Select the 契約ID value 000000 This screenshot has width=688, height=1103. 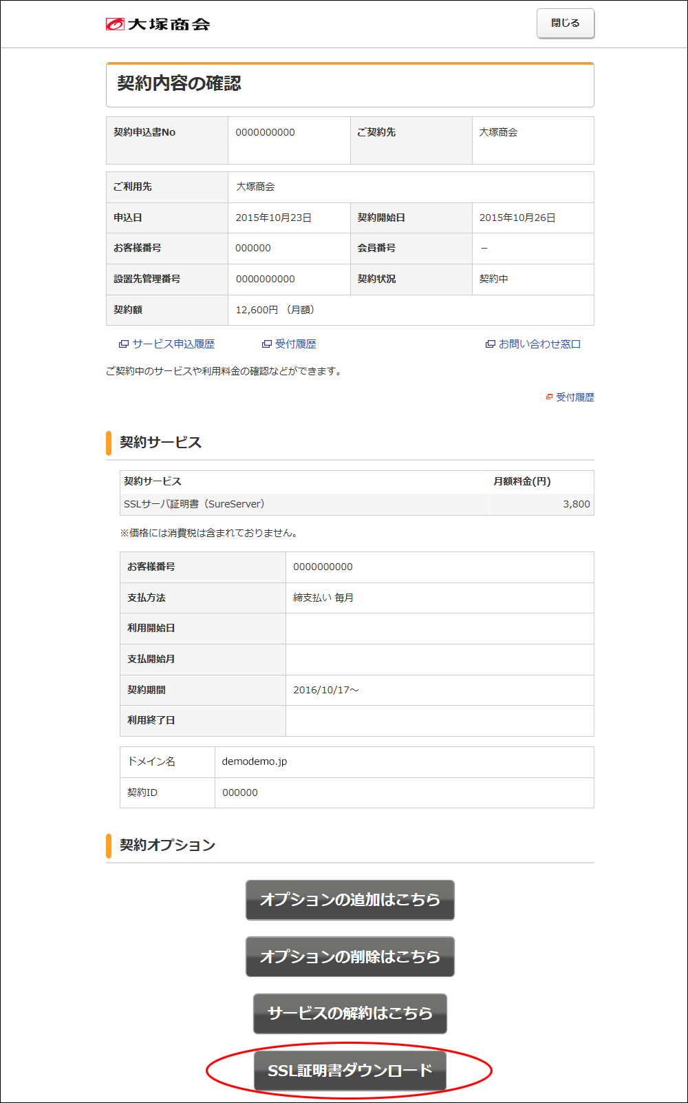tap(240, 792)
